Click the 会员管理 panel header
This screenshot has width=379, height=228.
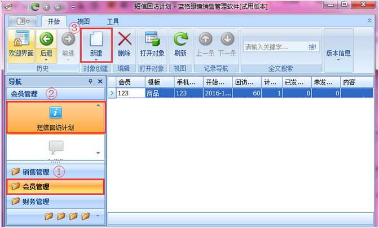(56, 94)
